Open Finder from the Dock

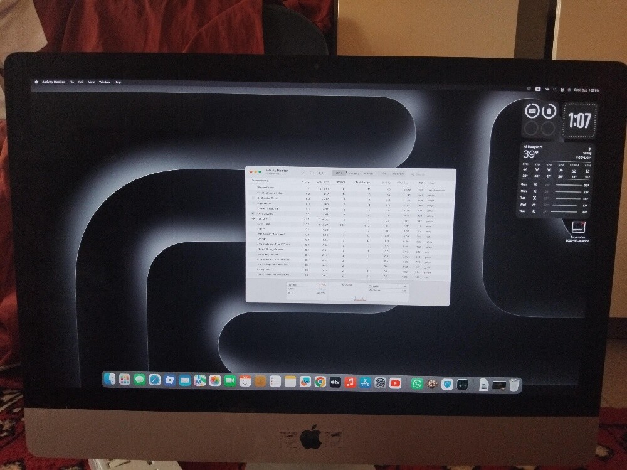pos(110,379)
